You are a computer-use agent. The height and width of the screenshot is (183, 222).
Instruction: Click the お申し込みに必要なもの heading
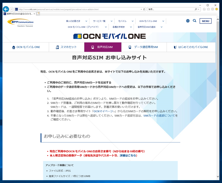click(x=67, y=136)
